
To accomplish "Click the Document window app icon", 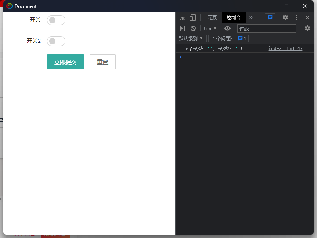I will tap(10, 6).
